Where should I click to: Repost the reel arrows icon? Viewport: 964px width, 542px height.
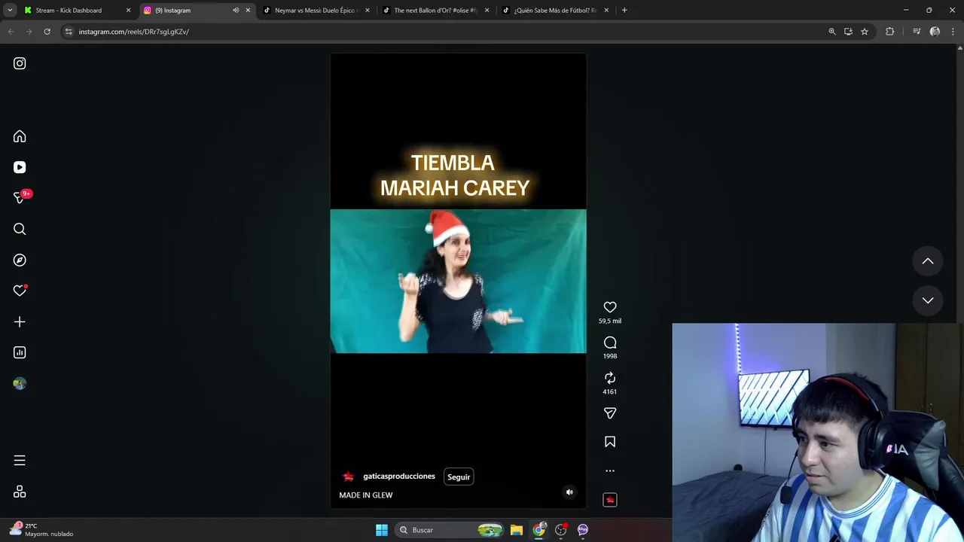tap(610, 378)
